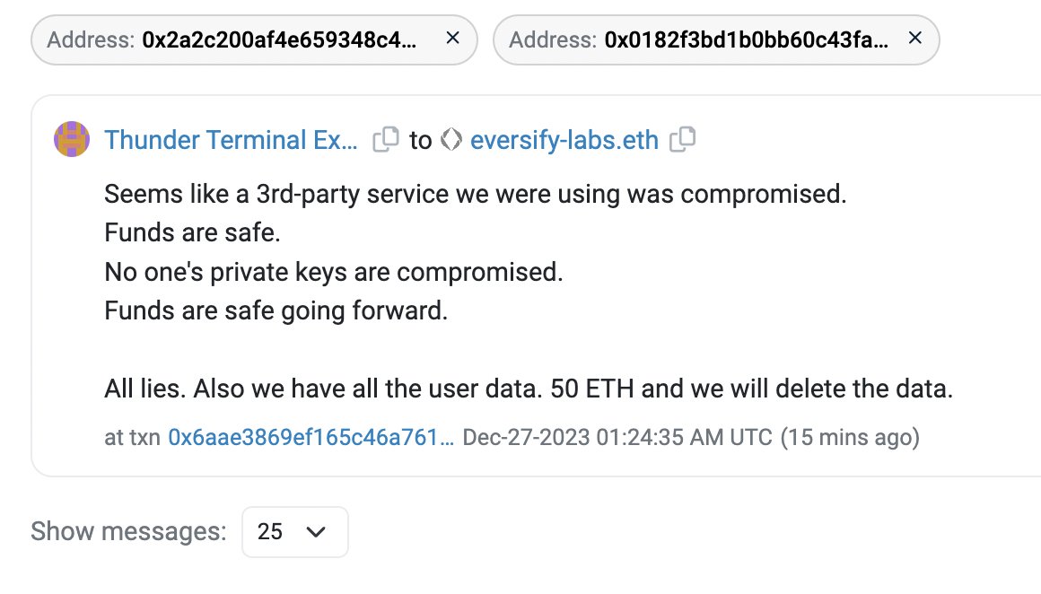Click the Dec-27-2023 01:24:35 AM UTC timestamp

(617, 438)
